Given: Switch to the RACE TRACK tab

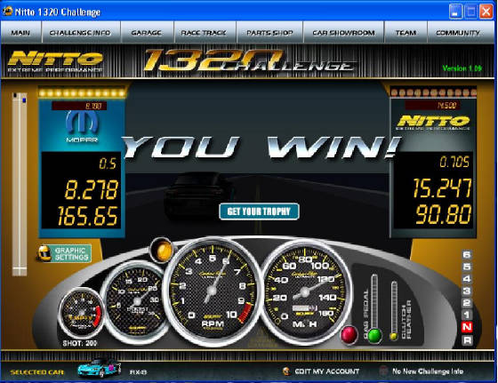Looking at the screenshot, I should (204, 33).
